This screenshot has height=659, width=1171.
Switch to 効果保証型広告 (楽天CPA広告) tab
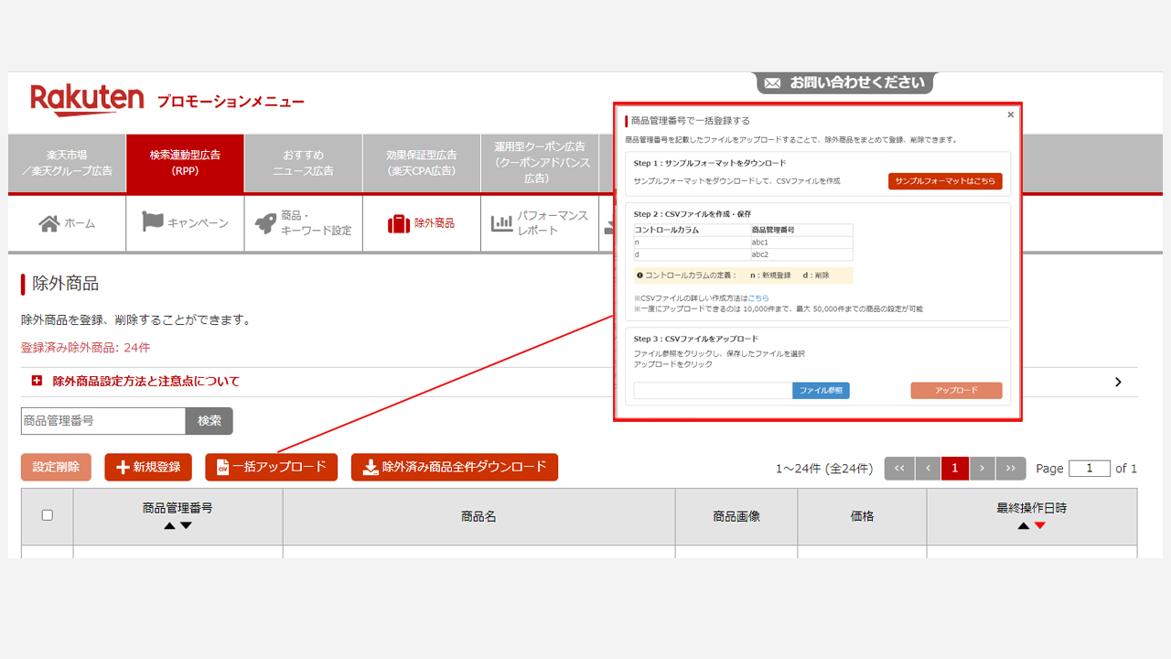pyautogui.click(x=421, y=163)
